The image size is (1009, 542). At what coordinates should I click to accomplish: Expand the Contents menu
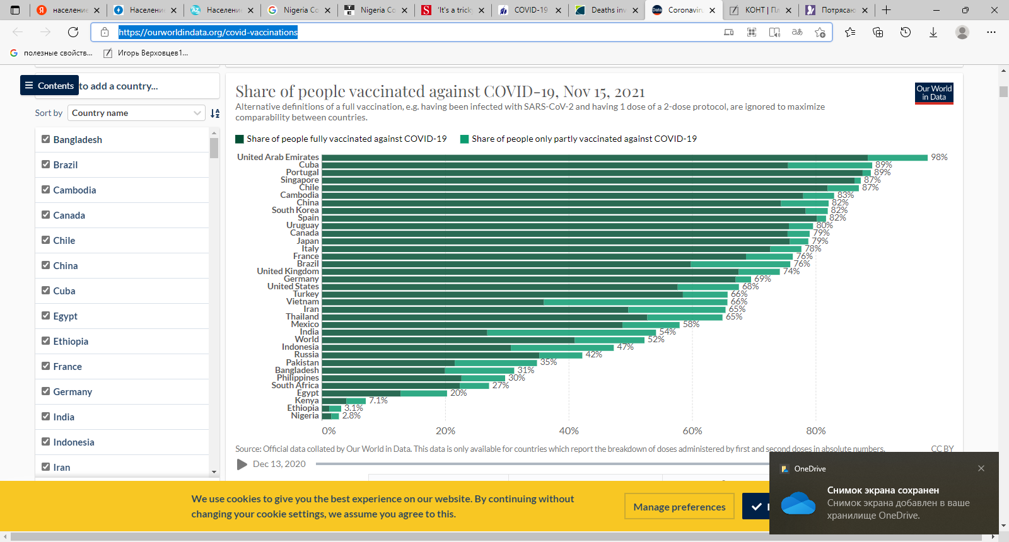click(x=49, y=86)
